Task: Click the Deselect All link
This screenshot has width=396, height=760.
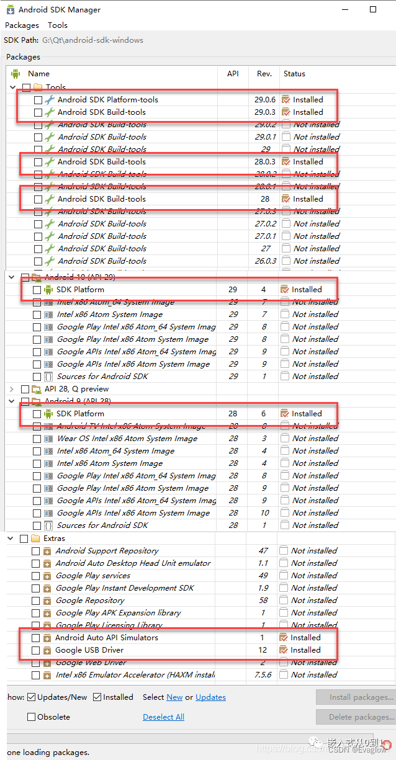Action: (x=163, y=717)
